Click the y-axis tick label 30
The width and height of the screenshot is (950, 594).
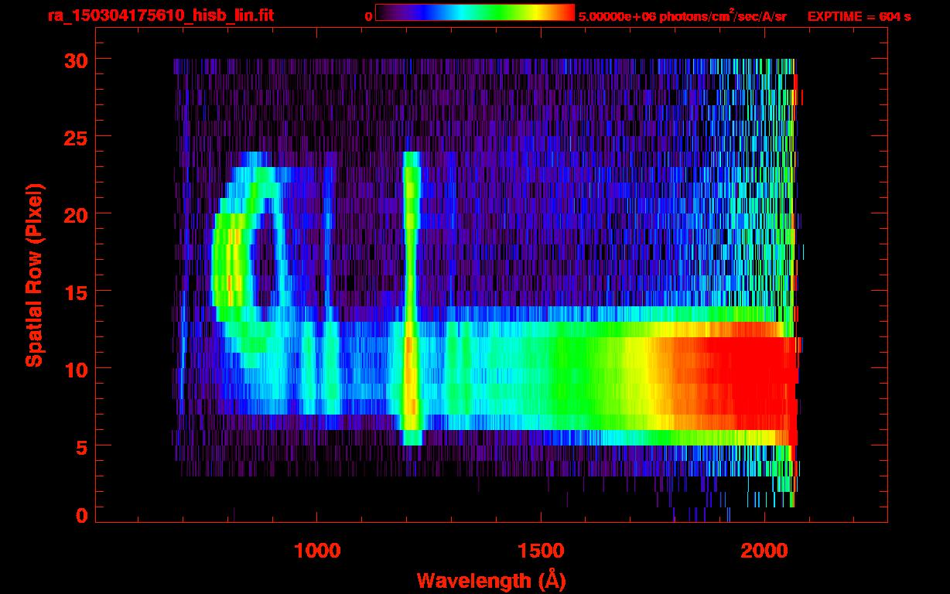click(x=75, y=60)
